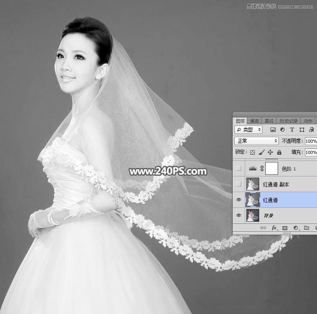The image size is (317, 314).
Task: Grab the layers panel bottom resize grip
Action: pyautogui.click(x=287, y=233)
